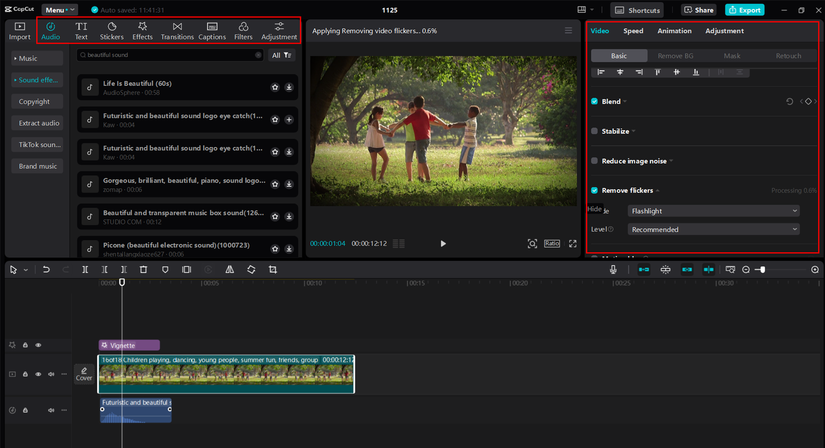Image resolution: width=825 pixels, height=448 pixels.
Task: Mute the audio track
Action: coord(51,410)
